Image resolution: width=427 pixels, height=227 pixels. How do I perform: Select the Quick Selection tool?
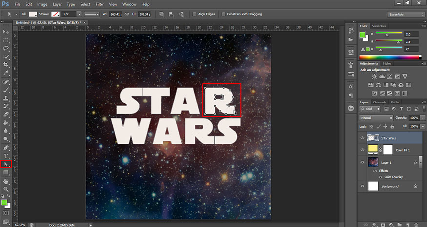[x=6, y=57]
